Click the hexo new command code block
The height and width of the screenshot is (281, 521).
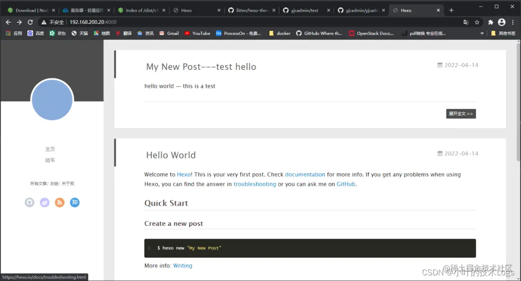pos(310,248)
